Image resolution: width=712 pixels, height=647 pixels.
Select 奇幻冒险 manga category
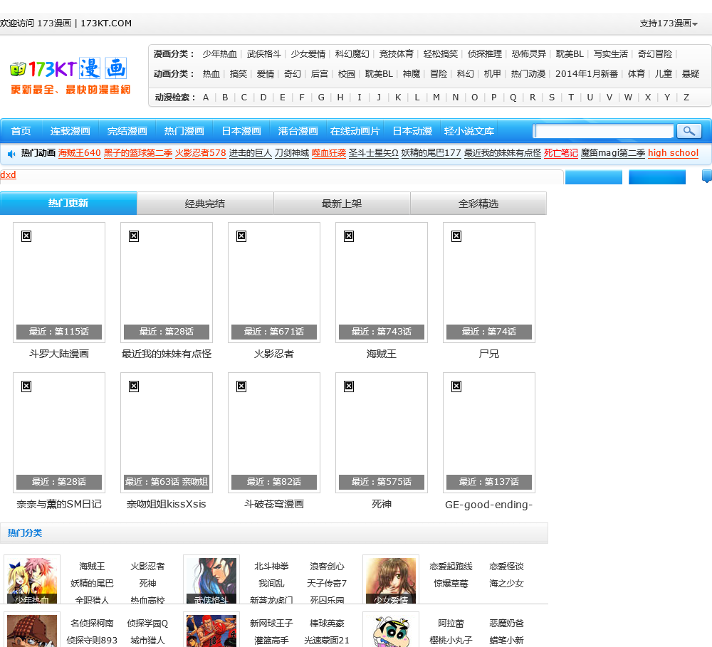[655, 54]
